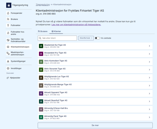Viewport: 157px width, 129px height.
Task: Click the Søk etter klient field
Action: pos(57,38)
